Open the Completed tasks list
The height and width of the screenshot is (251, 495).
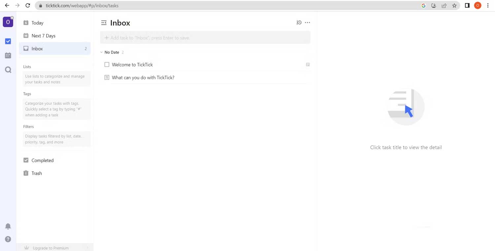coord(42,161)
